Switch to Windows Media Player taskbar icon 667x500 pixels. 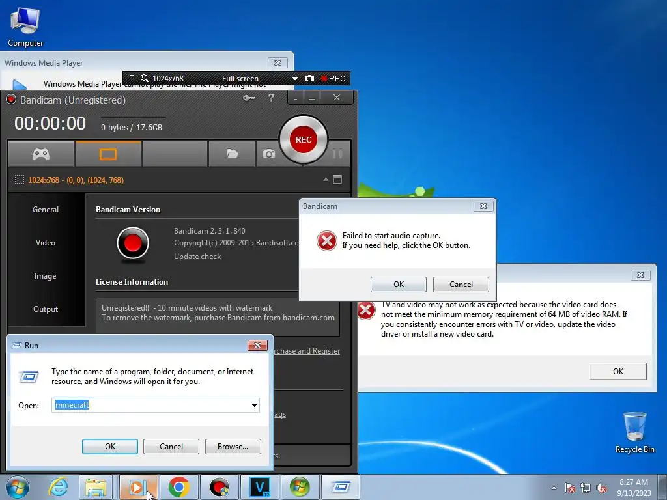pyautogui.click(x=138, y=487)
